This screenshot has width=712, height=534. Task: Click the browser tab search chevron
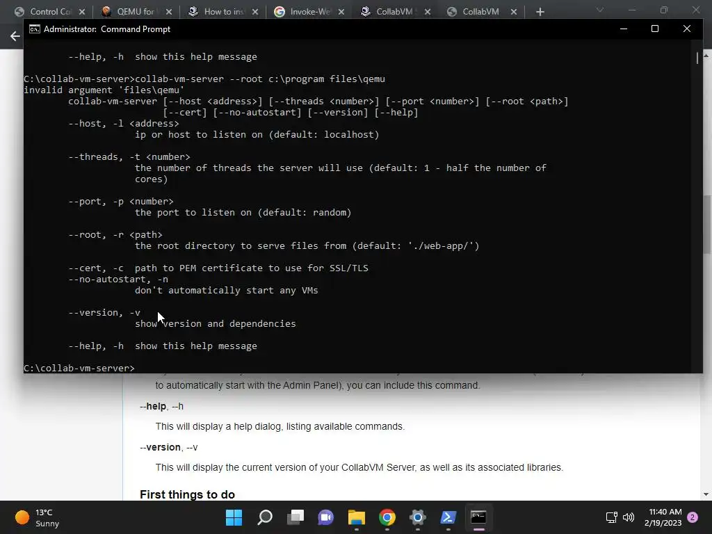[600, 10]
